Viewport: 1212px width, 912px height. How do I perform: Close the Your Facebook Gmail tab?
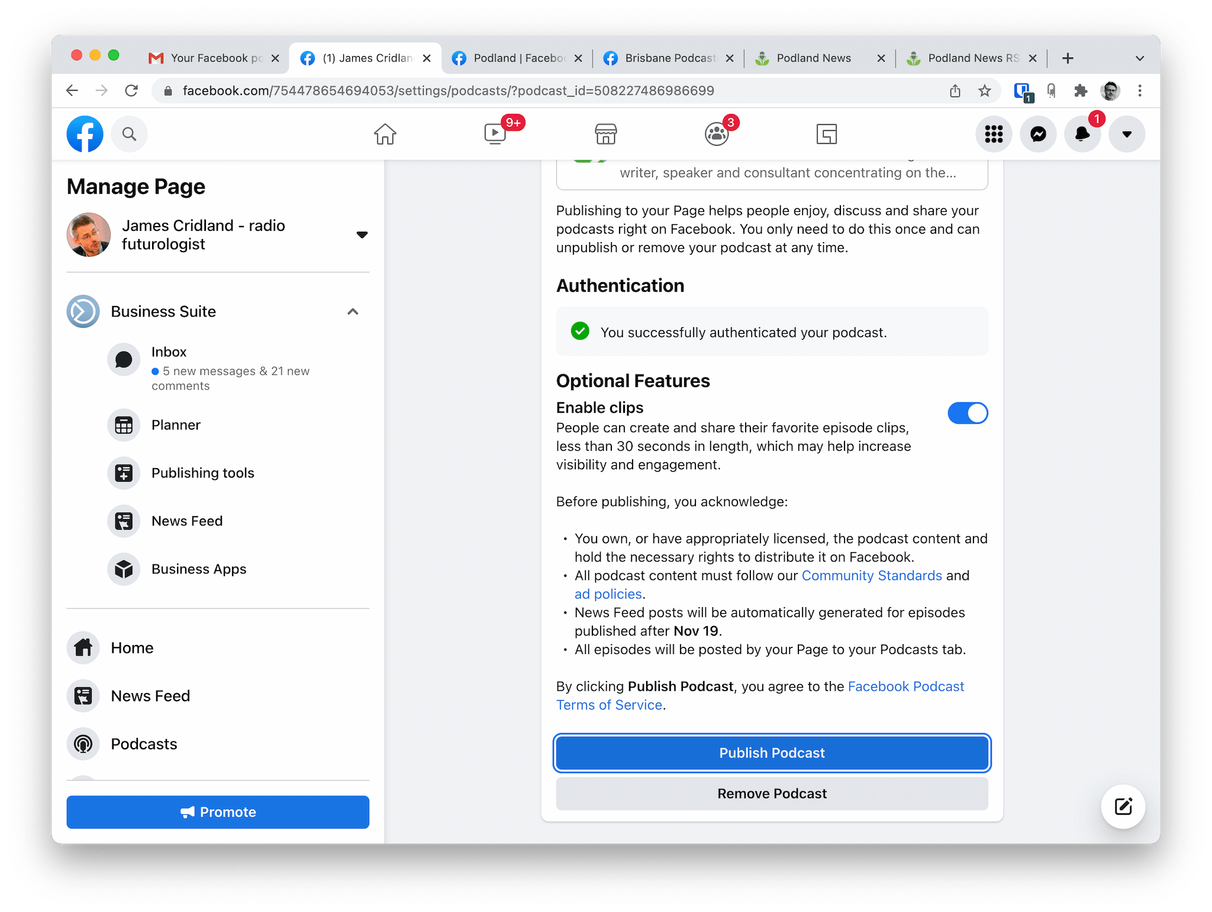coord(275,58)
